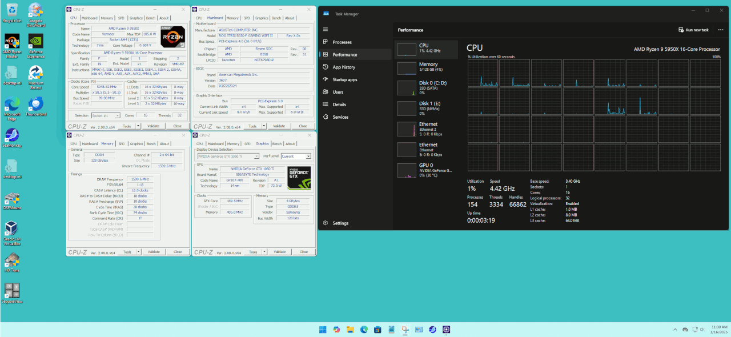Click the Up time value 0:00:03:19

(481, 220)
